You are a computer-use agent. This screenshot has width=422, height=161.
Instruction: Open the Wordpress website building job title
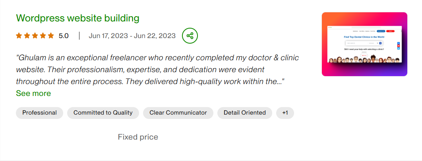click(77, 18)
